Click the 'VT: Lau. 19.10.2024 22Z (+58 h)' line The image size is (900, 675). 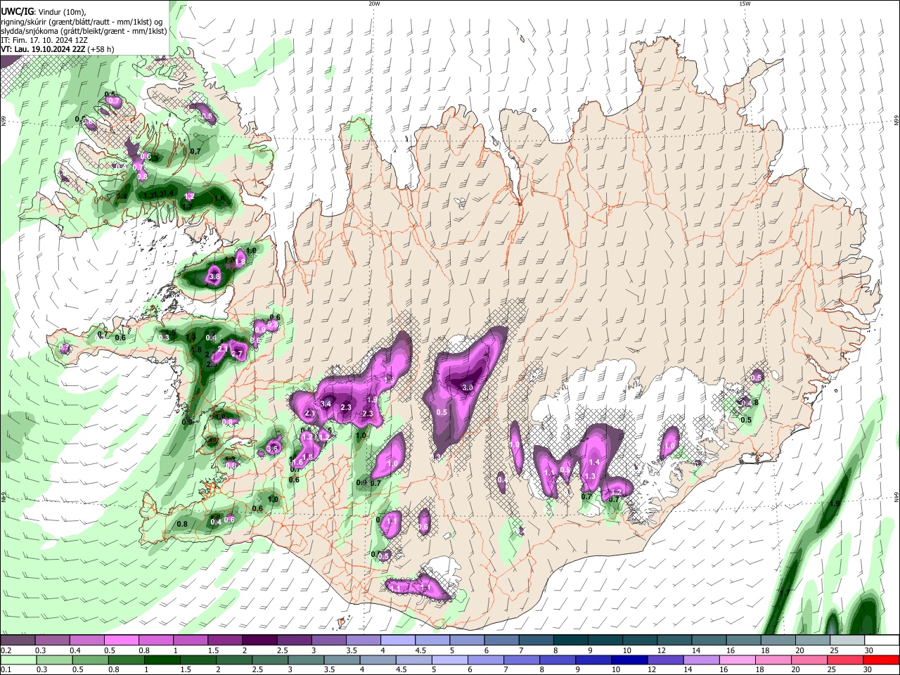coord(58,49)
